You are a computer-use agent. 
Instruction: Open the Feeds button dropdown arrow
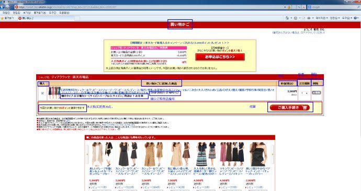299,18
